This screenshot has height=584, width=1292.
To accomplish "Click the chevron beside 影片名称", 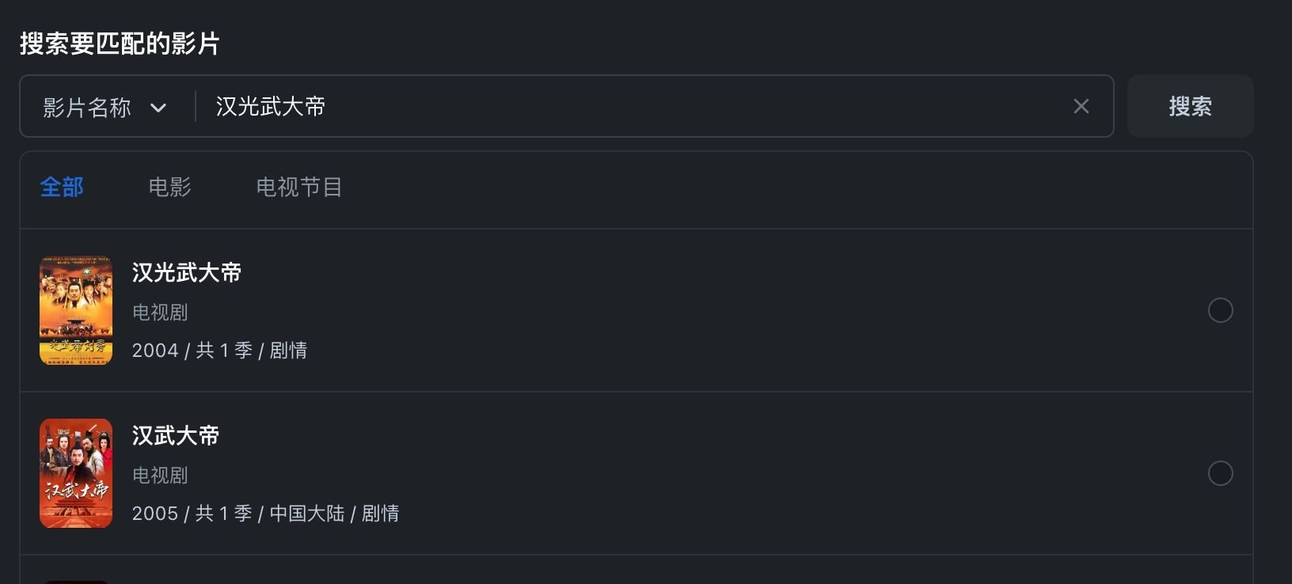I will [x=158, y=108].
